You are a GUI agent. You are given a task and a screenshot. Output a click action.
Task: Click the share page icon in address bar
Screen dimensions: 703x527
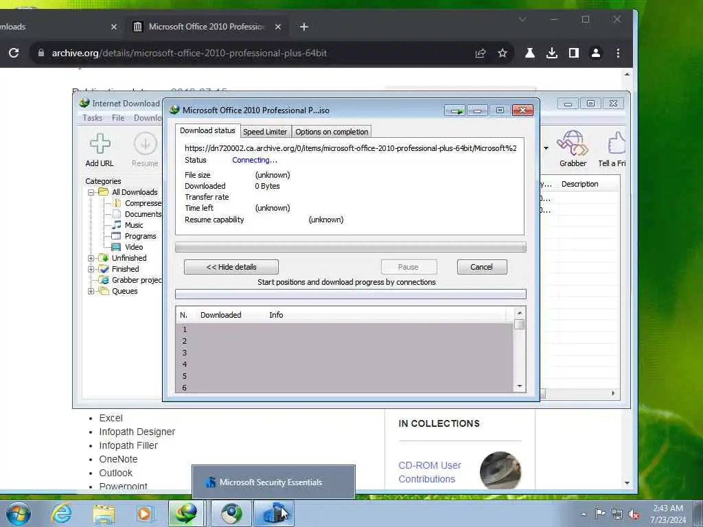tap(481, 53)
